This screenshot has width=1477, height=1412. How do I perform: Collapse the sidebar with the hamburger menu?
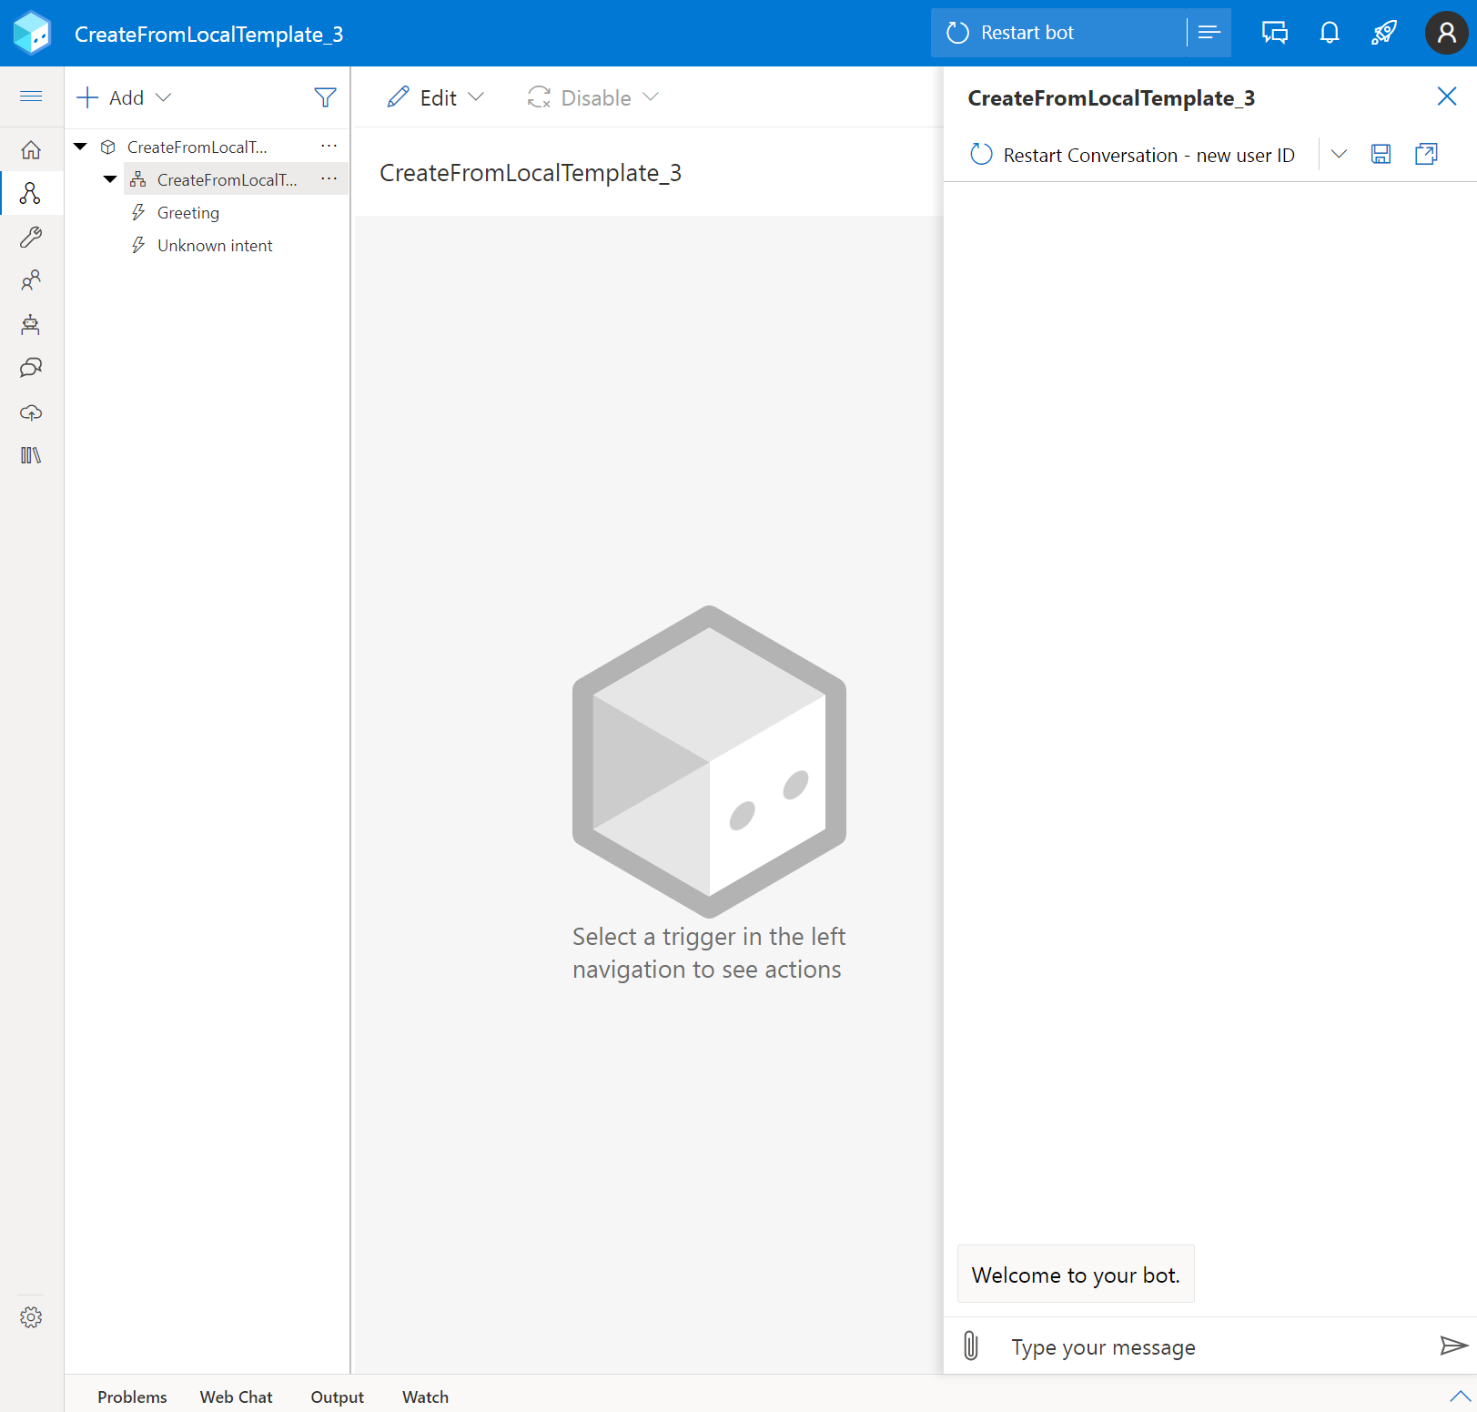pos(31,96)
